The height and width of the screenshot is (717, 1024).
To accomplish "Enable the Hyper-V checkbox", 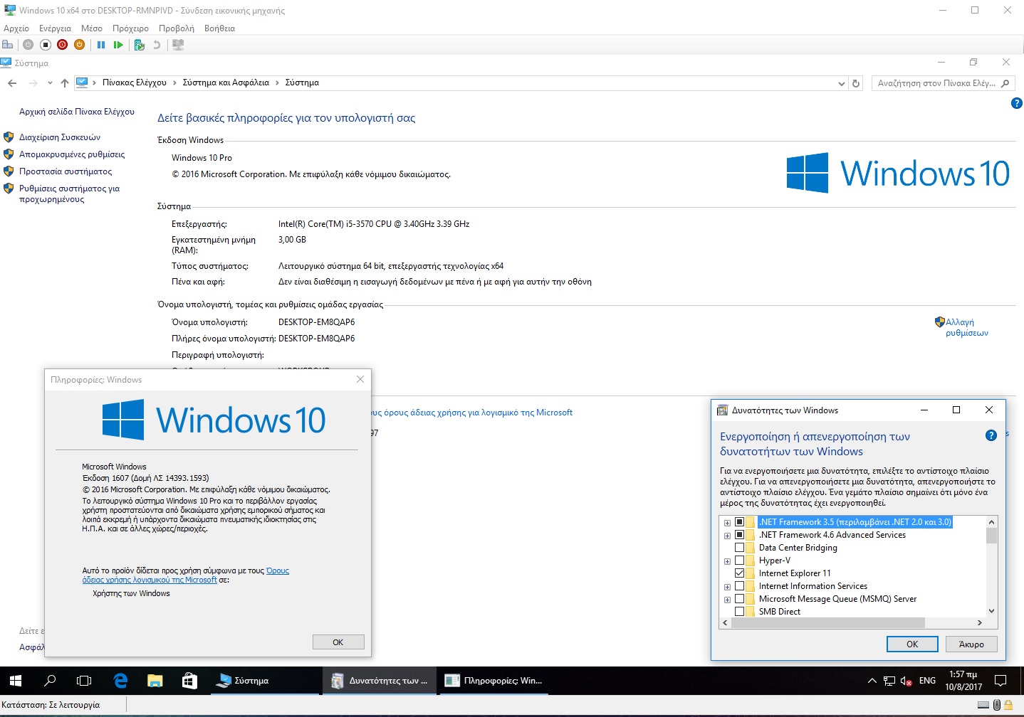I will coord(739,561).
